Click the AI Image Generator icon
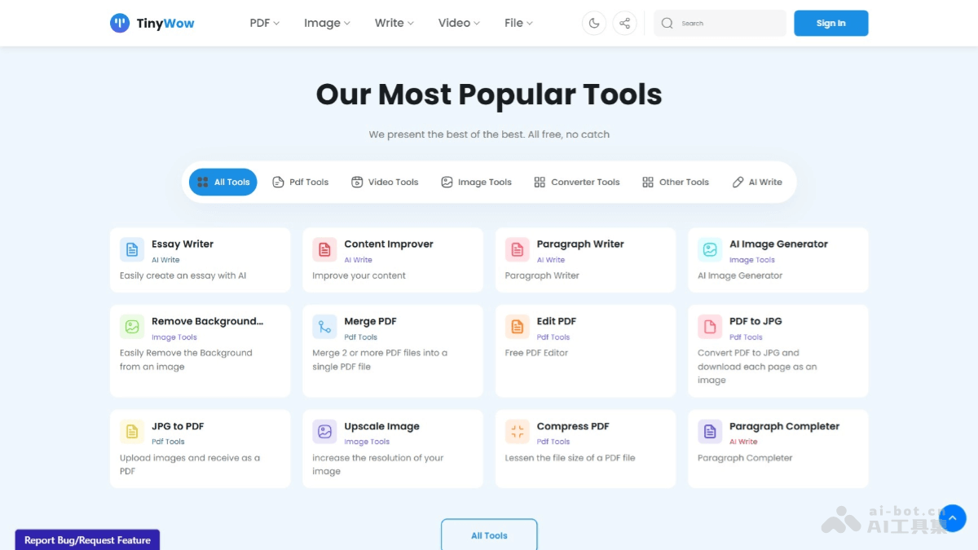 (710, 250)
